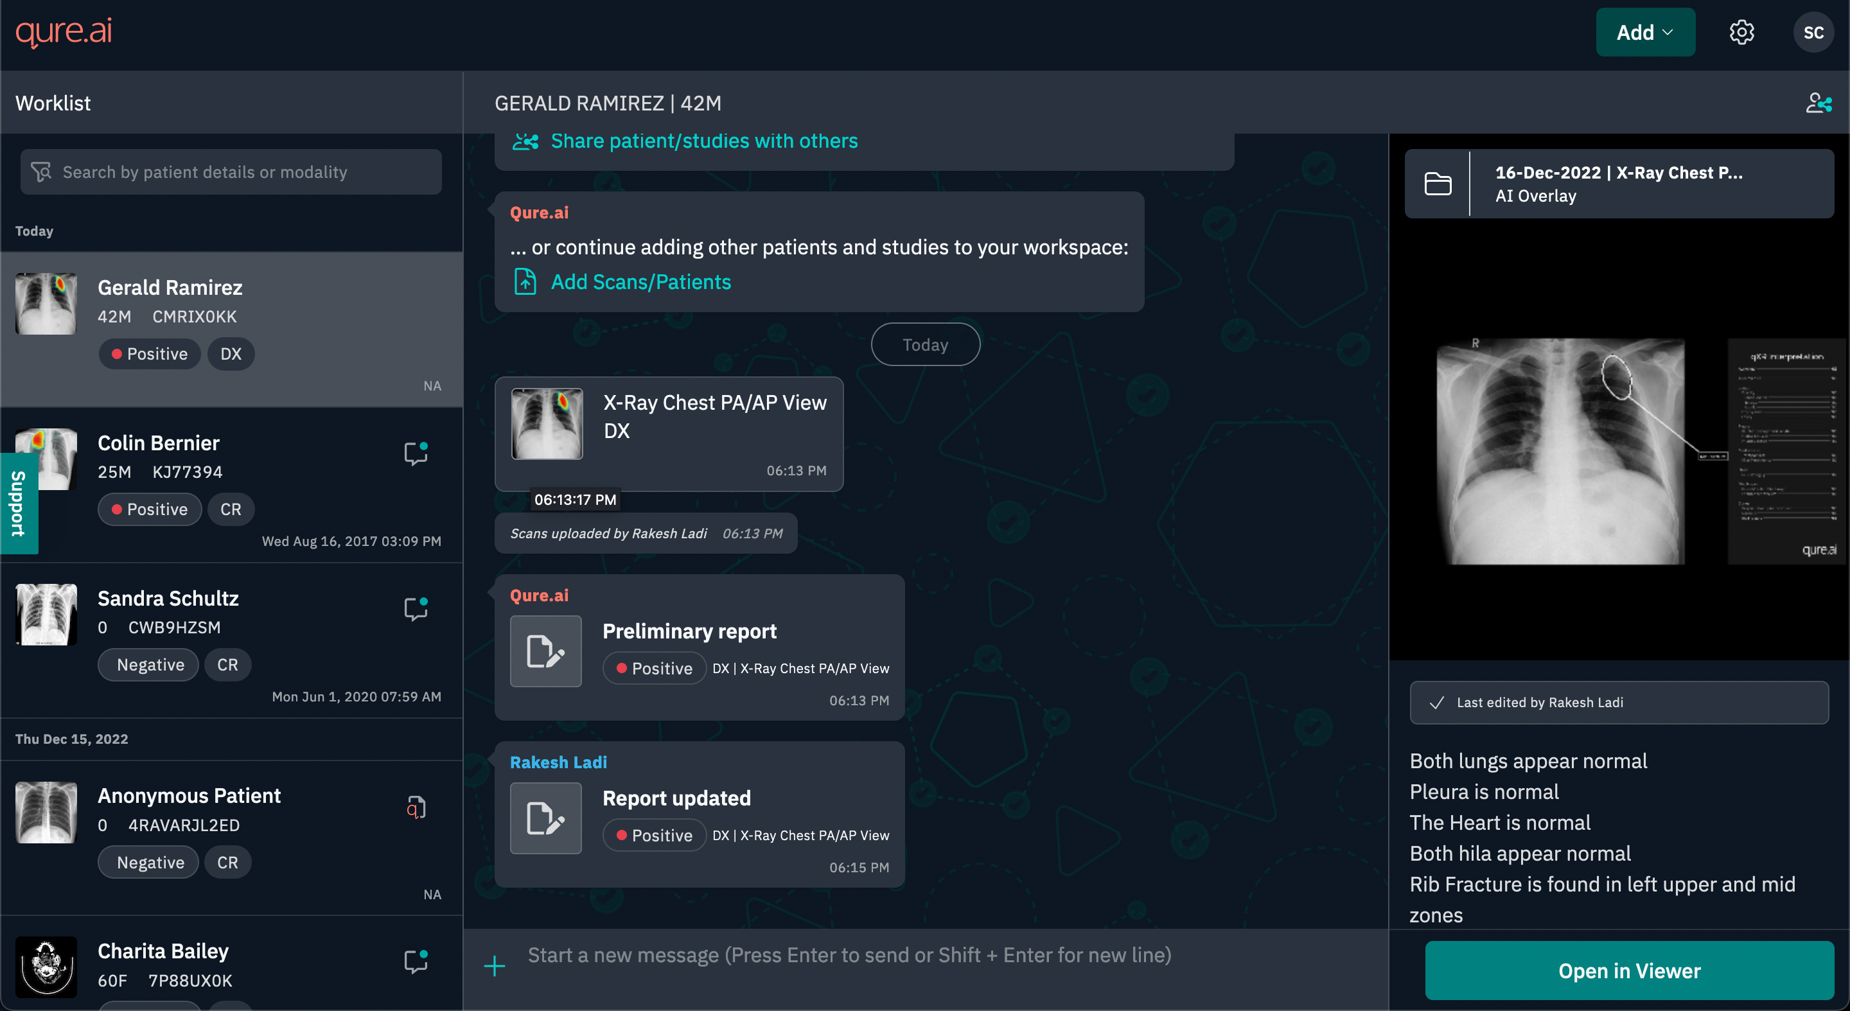The width and height of the screenshot is (1850, 1011).
Task: Click the share patient icon in header
Action: 1819,103
